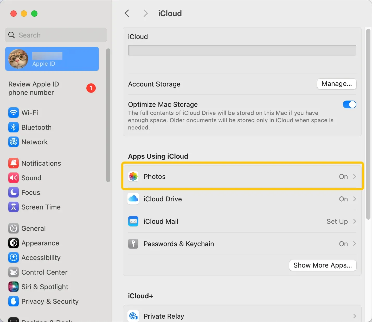Image resolution: width=372 pixels, height=322 pixels.
Task: Click the General gear icon
Action: pos(14,228)
